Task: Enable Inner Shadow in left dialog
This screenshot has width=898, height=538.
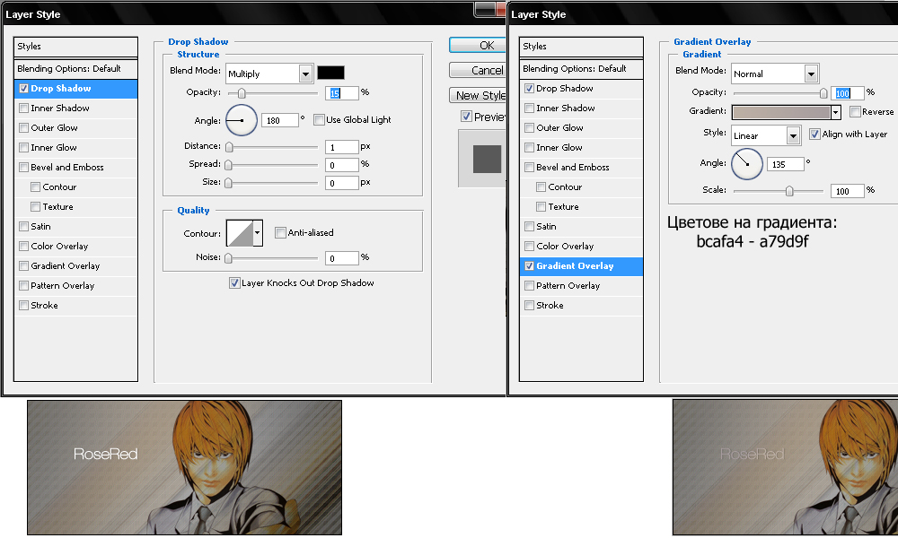Action: pyautogui.click(x=24, y=108)
